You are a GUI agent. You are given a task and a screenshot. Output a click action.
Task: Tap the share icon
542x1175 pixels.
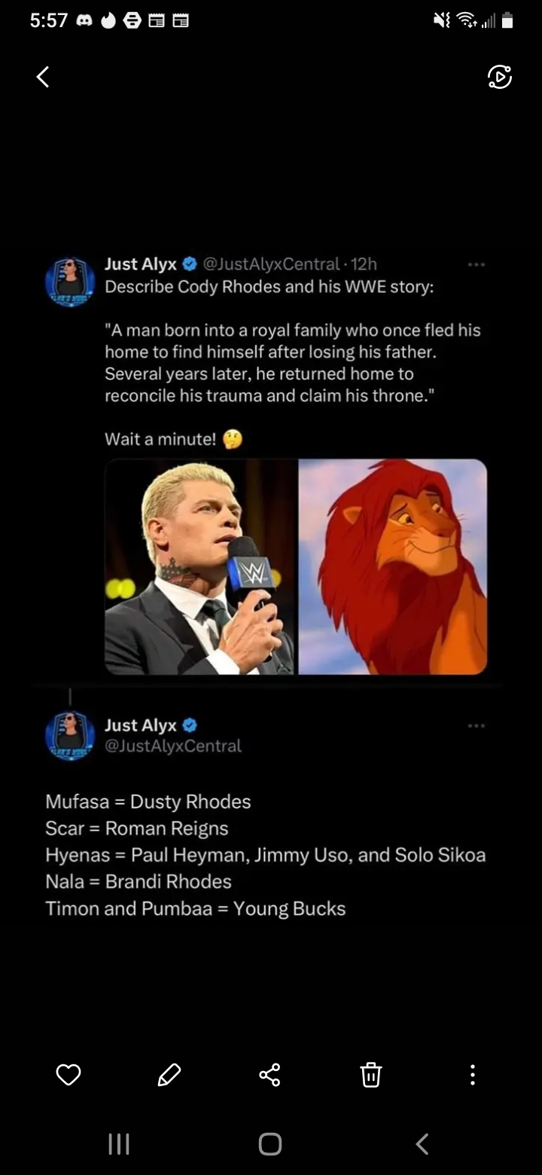pyautogui.click(x=269, y=1074)
